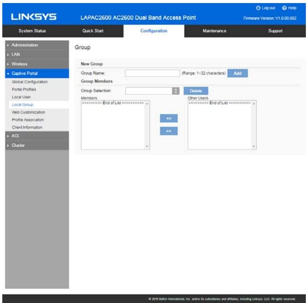
Task: Click the Group Name input field
Action: [x=152, y=73]
